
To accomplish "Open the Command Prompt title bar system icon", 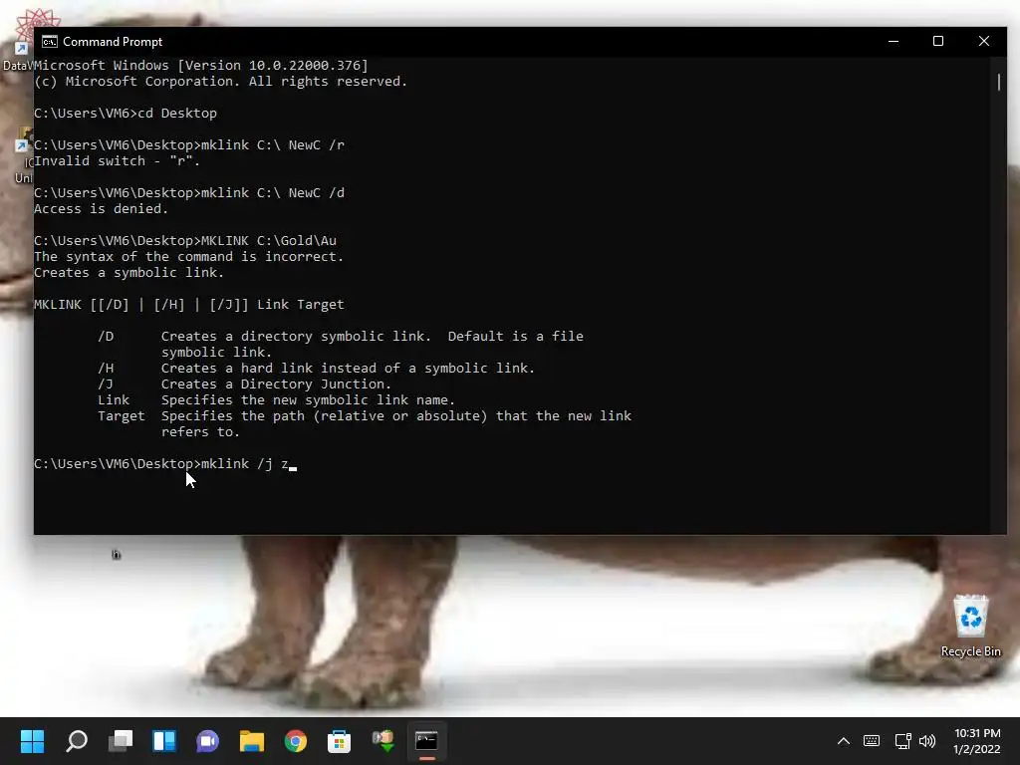I will pos(50,42).
